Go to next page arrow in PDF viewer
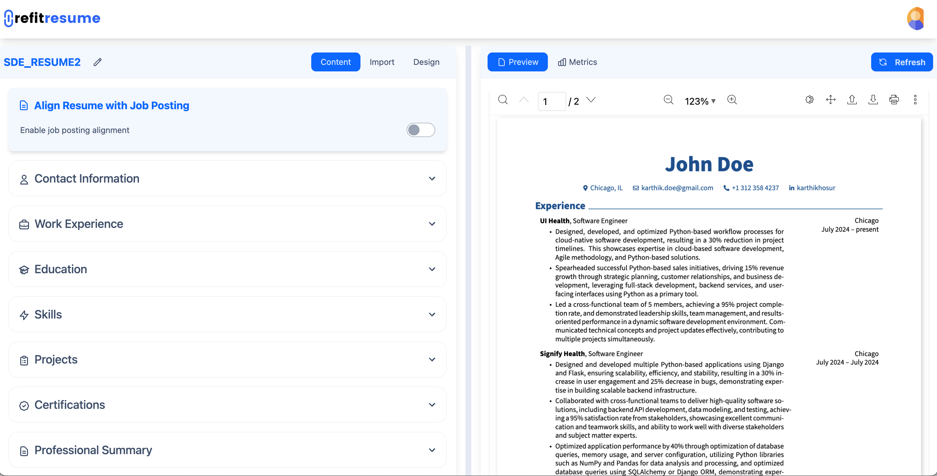The image size is (937, 476). (591, 100)
